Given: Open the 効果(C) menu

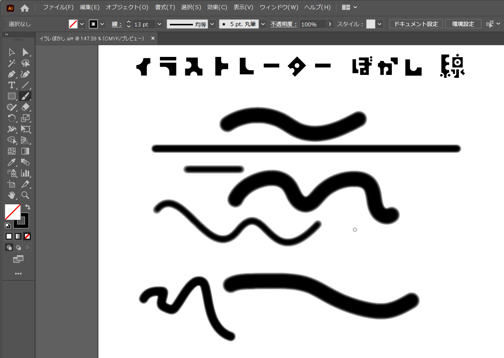Looking at the screenshot, I should (x=217, y=7).
